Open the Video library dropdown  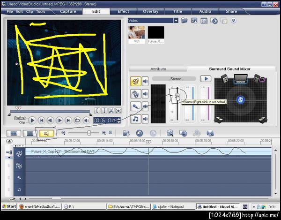coord(176,21)
